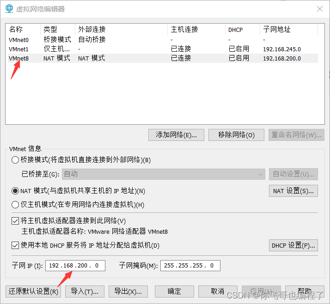The width and height of the screenshot is (330, 304).
Task: Click the 类型 column header
Action: click(57, 29)
